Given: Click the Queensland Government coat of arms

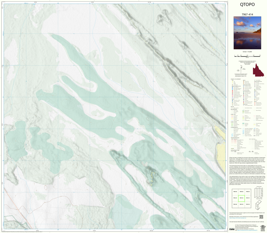Looking at the screenshot, I should 263,227.
